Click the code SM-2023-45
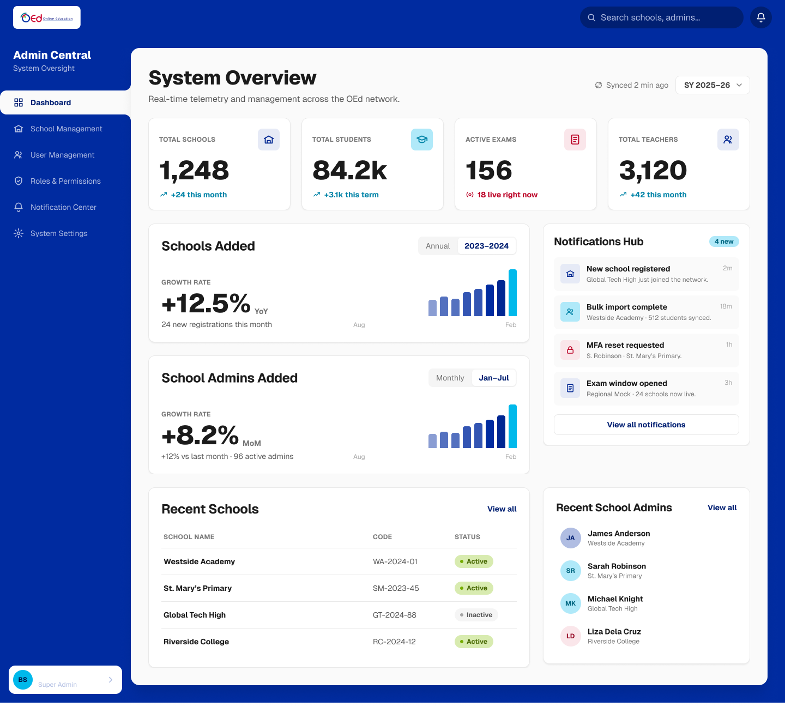The width and height of the screenshot is (785, 707). pos(396,588)
